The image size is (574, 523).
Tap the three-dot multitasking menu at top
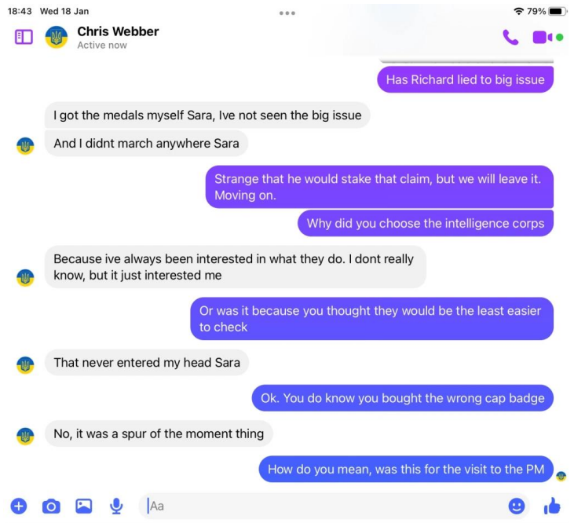click(x=287, y=13)
